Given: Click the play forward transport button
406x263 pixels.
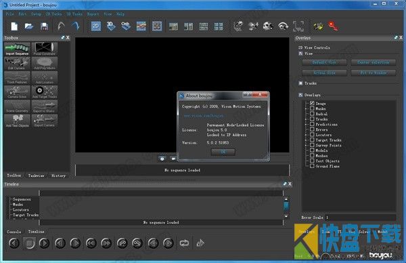Looking at the screenshot, I should [44, 243].
